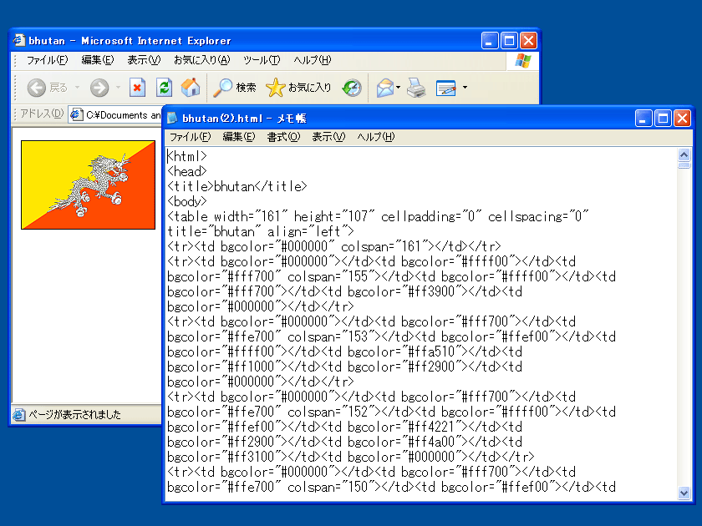Click the <html> line in Notepad
Screen dimensions: 702x526
point(187,156)
